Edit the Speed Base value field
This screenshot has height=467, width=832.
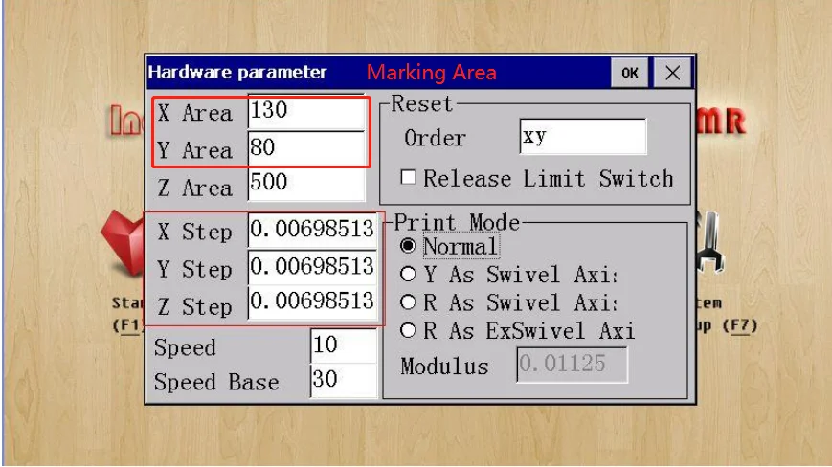344,380
